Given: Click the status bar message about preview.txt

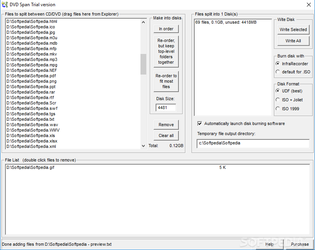Looking at the screenshot, I should (x=56, y=244).
